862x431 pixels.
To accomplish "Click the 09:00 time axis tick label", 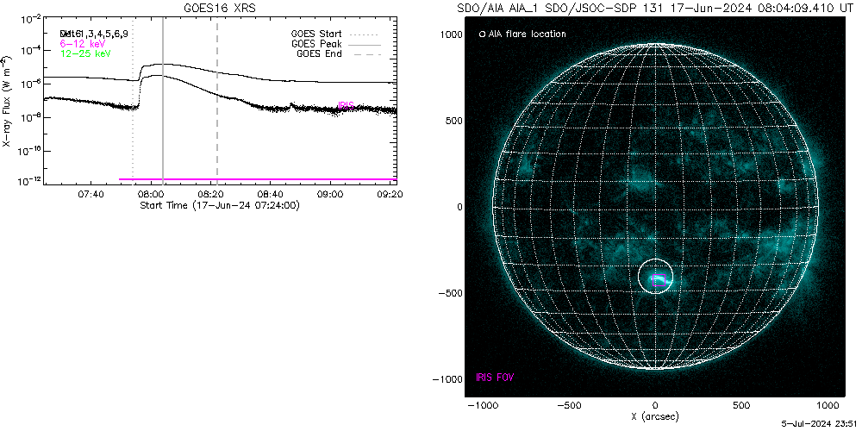I will point(332,195).
